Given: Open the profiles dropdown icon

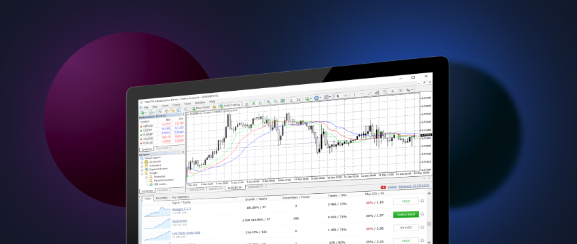Looking at the screenshot, I should [x=151, y=112].
